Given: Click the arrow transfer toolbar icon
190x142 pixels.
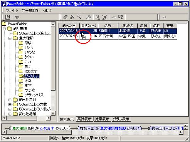Looking at the screenshot, I should tap(113, 17).
